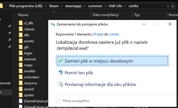Image resolution: width=178 pixels, height=108 pixels.
Task: Open the 'Pulpit' source link
Action: [99, 34]
